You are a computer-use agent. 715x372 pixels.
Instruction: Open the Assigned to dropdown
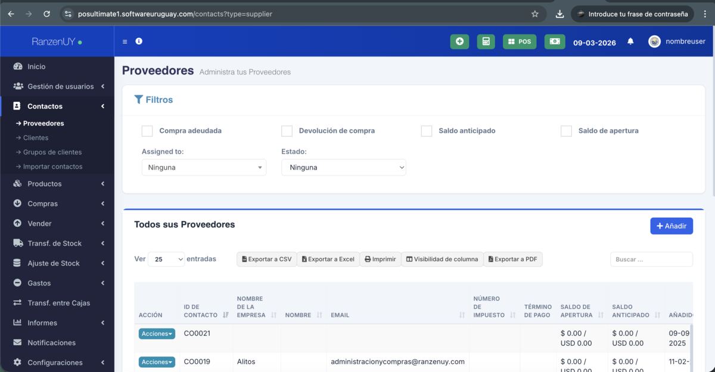204,168
